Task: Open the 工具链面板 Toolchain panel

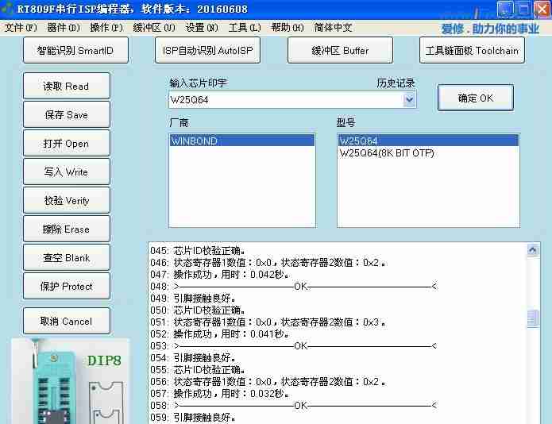Action: (472, 51)
